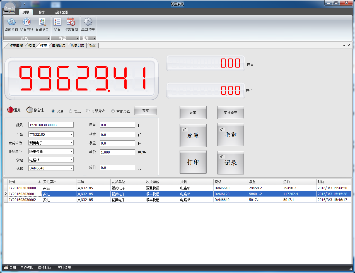
Task: Switch to the 标定 document tab
Action: [x=93, y=45]
